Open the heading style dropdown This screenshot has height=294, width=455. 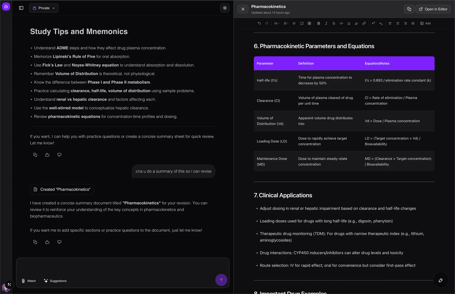point(277,23)
